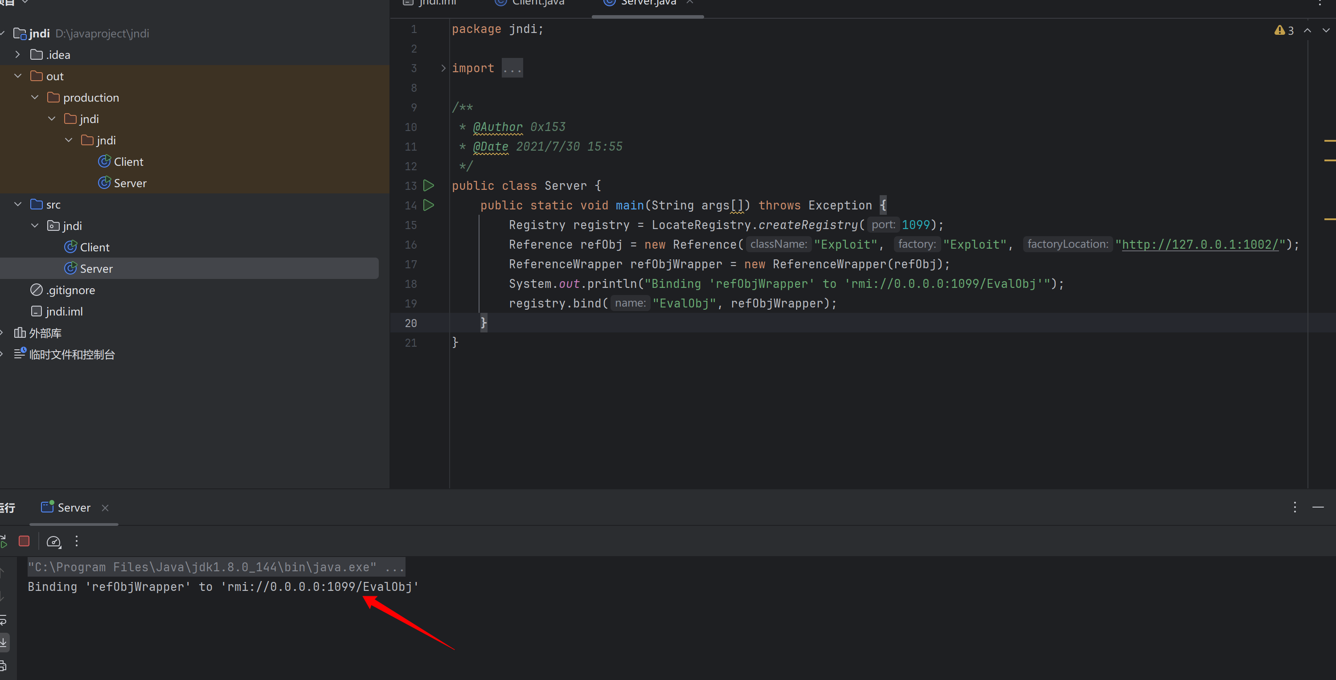Toggle soft-wrap in console output

tap(4, 620)
